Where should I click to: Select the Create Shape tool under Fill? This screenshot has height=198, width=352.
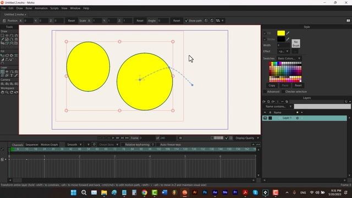pyautogui.click(x=7, y=55)
